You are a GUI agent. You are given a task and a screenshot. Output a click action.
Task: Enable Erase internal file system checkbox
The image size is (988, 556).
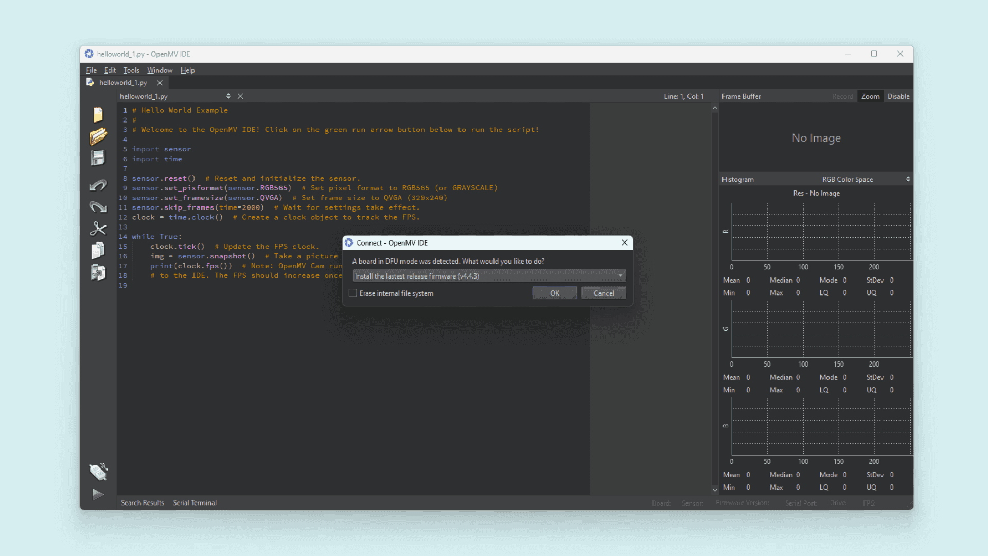click(353, 293)
